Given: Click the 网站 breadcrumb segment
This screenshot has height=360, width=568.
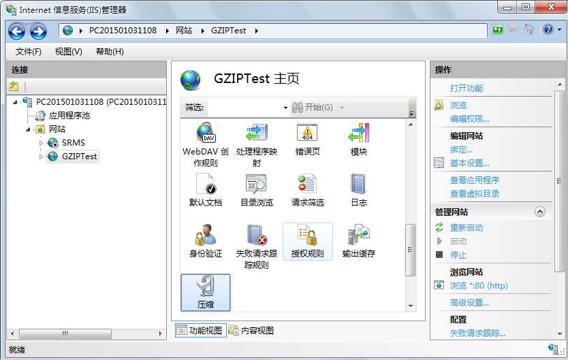Looking at the screenshot, I should coord(184,31).
